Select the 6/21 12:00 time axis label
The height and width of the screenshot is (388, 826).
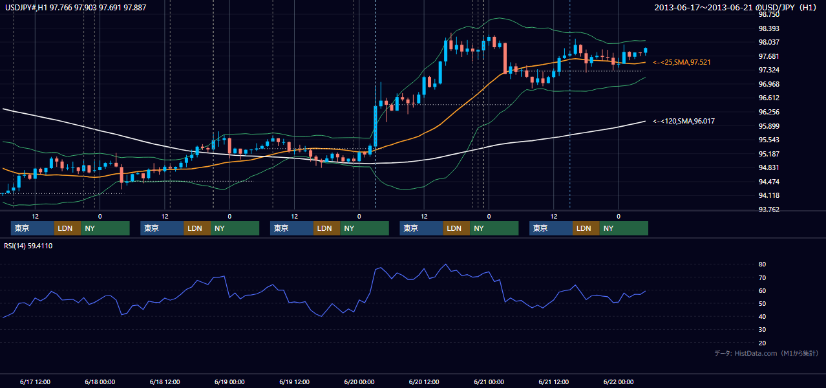pos(553,382)
